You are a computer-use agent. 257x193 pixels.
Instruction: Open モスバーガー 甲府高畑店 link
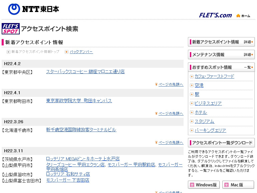(57, 169)
